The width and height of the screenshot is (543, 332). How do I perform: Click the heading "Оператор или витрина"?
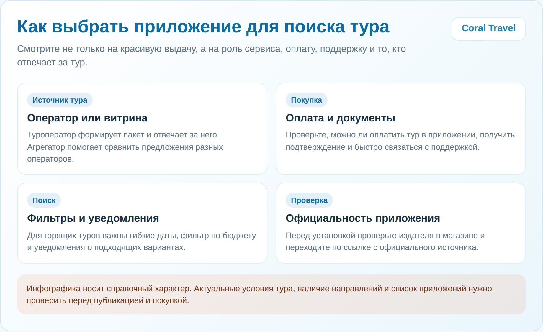87,118
